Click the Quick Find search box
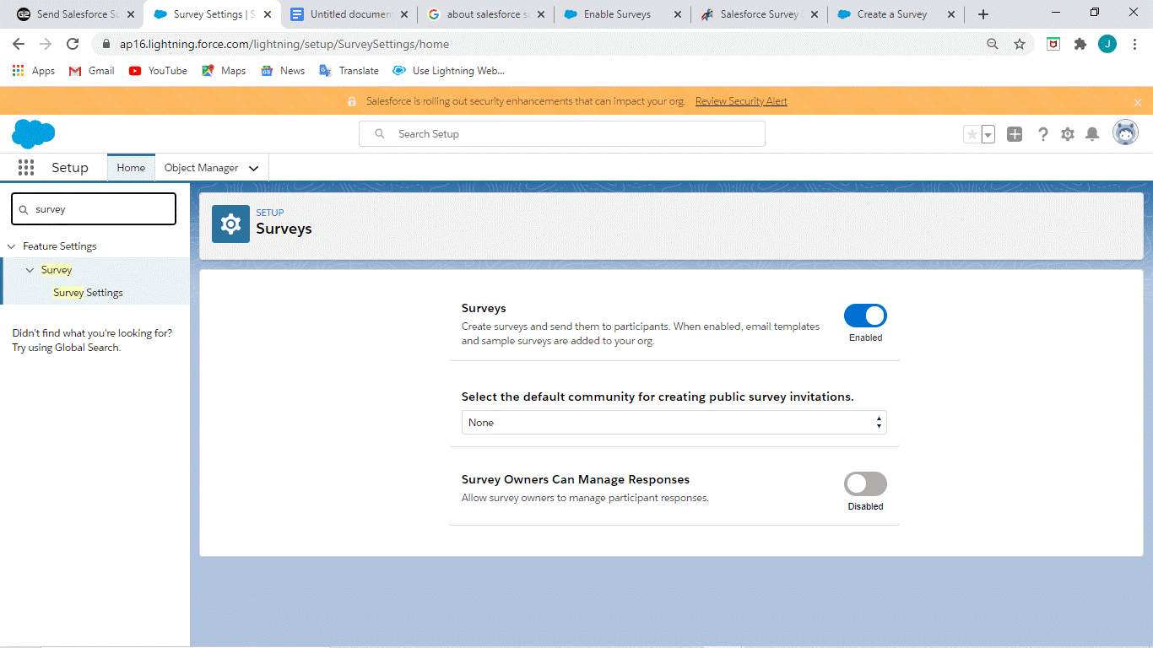The image size is (1153, 648). [93, 208]
